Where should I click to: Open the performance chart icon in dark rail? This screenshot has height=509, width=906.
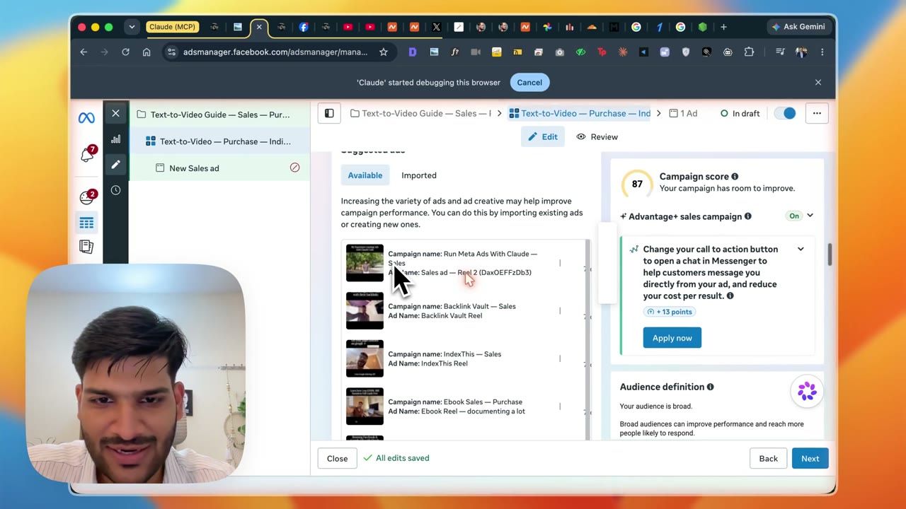click(115, 139)
